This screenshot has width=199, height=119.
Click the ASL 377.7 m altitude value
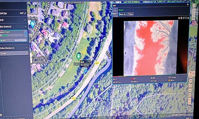coord(117,82)
